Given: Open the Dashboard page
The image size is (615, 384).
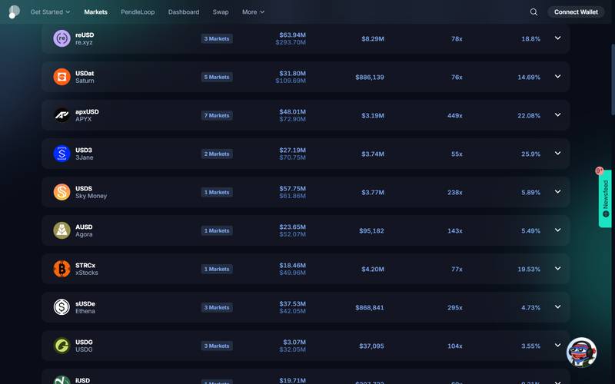Looking at the screenshot, I should tap(184, 12).
